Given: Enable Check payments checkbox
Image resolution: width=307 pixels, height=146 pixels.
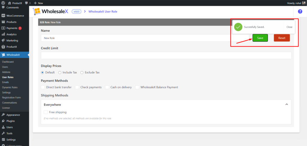Looking at the screenshot, I should click(x=77, y=87).
